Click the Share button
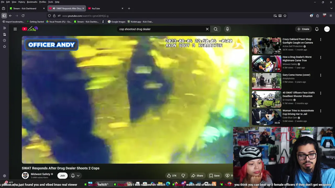The image size is (335, 188). tap(197, 175)
